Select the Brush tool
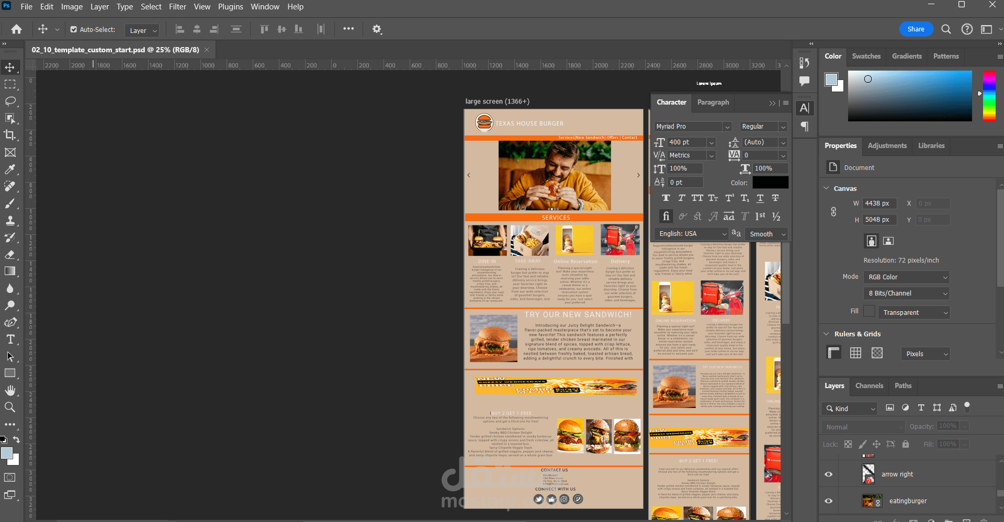Viewport: 1004px width, 522px height. (x=10, y=203)
